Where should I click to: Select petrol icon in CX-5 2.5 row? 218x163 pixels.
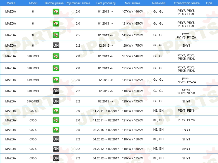click(56, 130)
